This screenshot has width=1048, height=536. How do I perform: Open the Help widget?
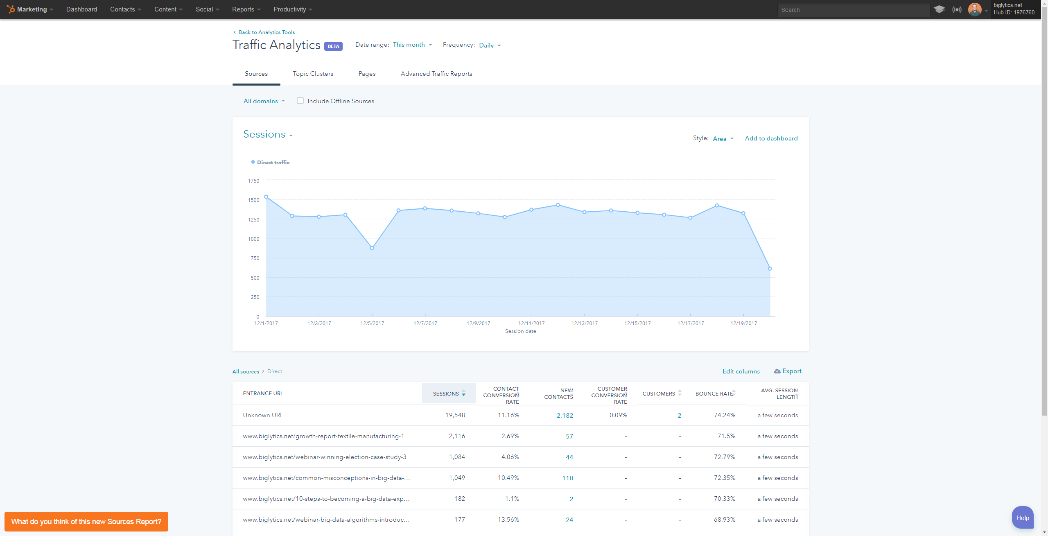(x=1022, y=517)
